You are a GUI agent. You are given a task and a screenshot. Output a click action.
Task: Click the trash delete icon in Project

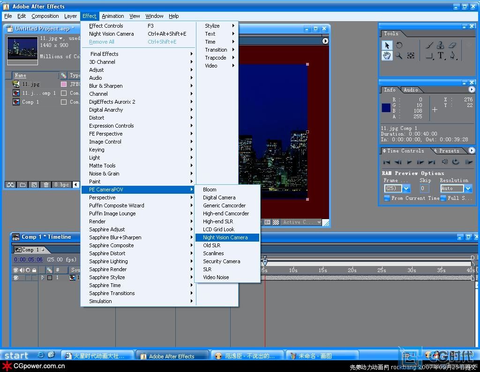[x=46, y=184]
